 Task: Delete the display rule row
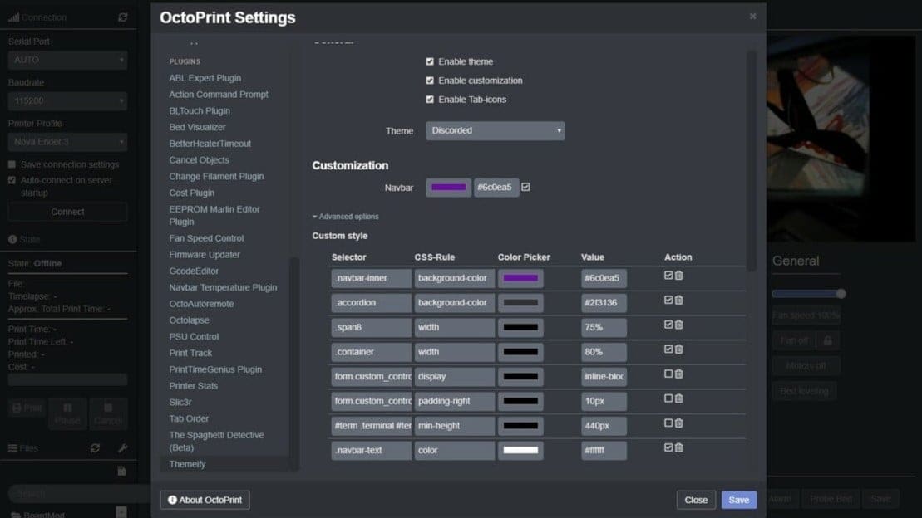(x=678, y=374)
